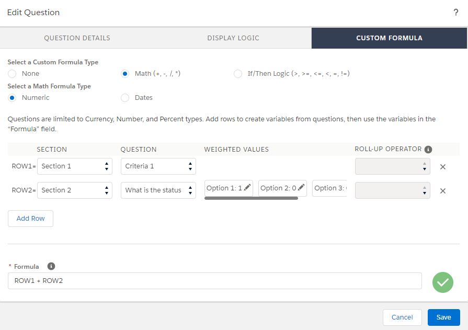This screenshot has width=468, height=330.
Task: Switch to the Display Logic tab
Action: point(233,38)
